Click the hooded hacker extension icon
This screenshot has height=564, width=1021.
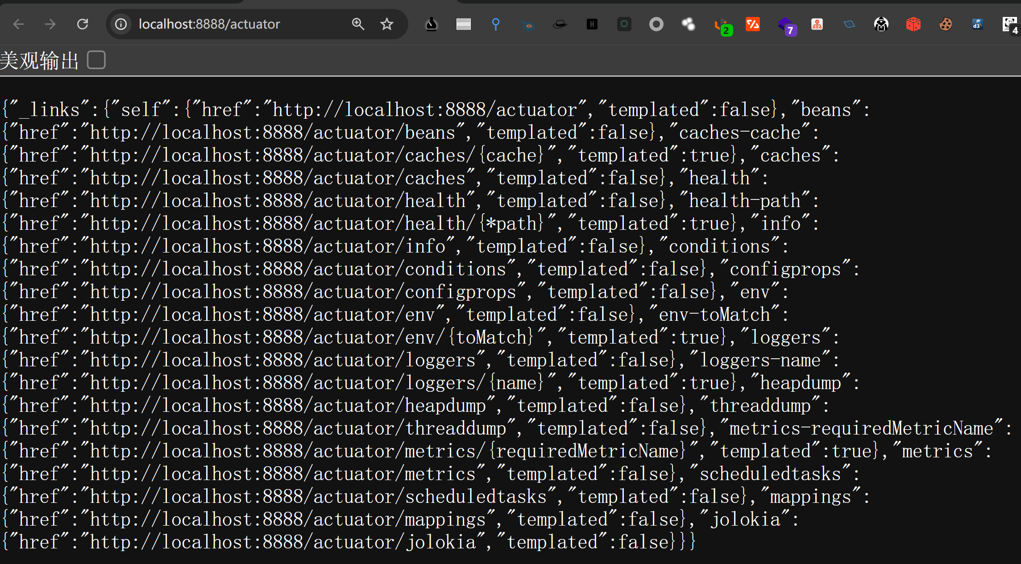pos(881,24)
